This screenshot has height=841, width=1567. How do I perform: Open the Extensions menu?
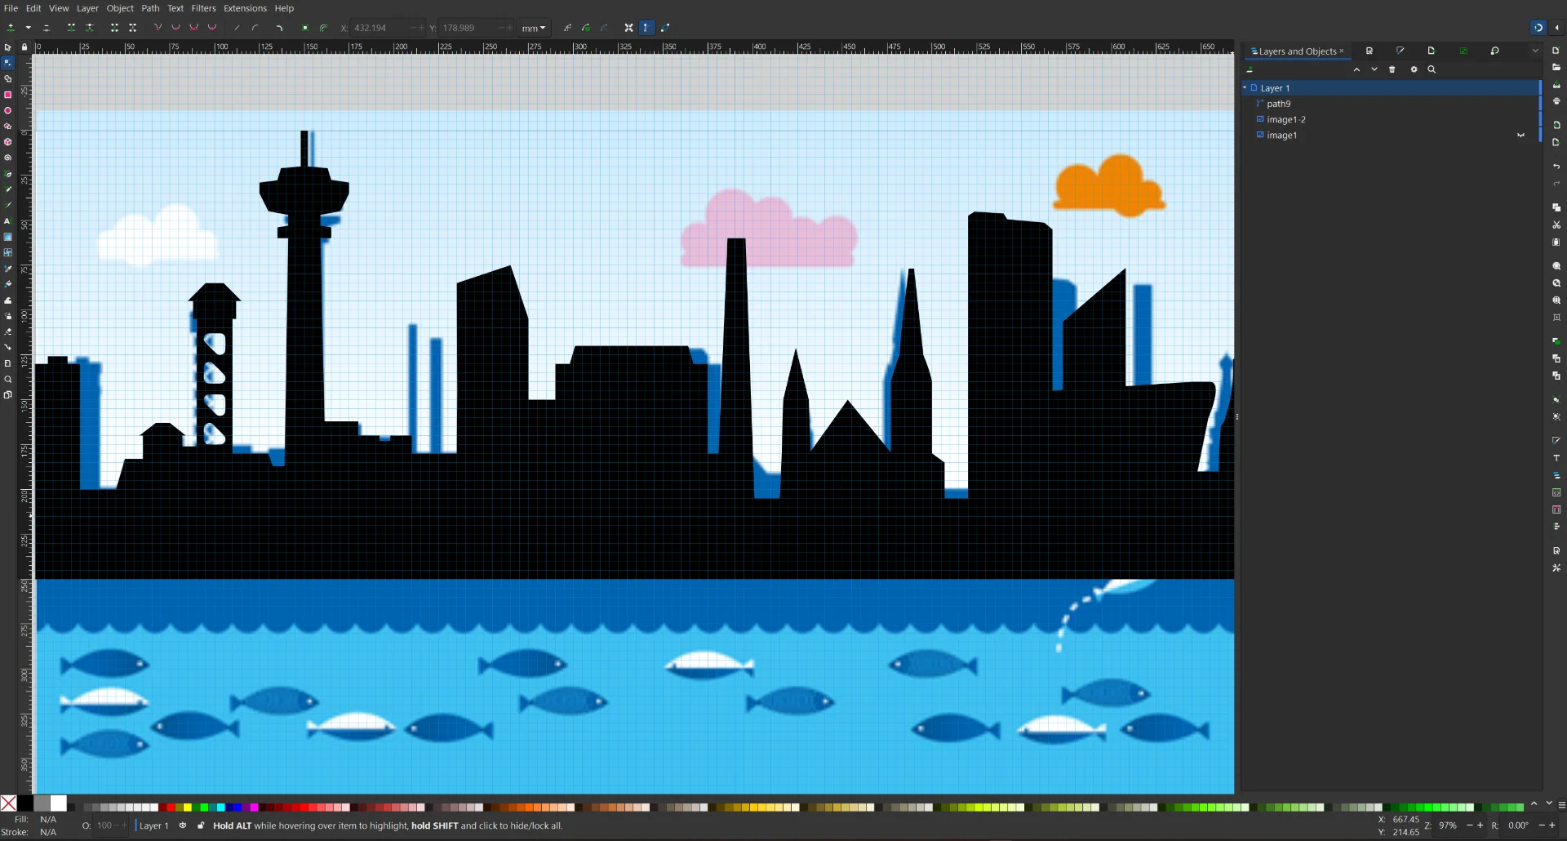245,8
